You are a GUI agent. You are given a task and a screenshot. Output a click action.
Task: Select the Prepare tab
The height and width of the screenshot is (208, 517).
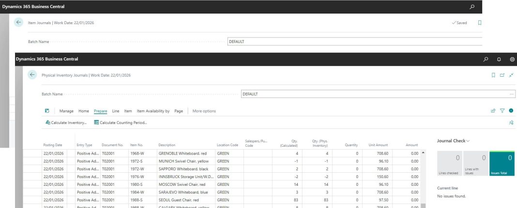(101, 111)
